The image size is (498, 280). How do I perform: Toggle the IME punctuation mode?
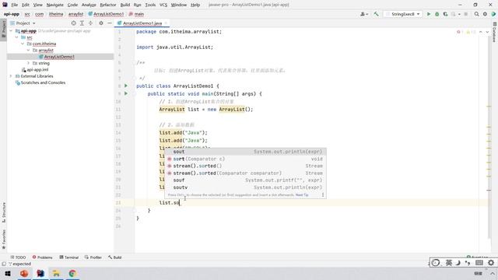pos(468,263)
